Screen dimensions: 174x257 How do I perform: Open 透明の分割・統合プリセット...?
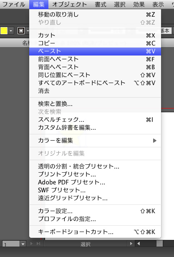95,166
